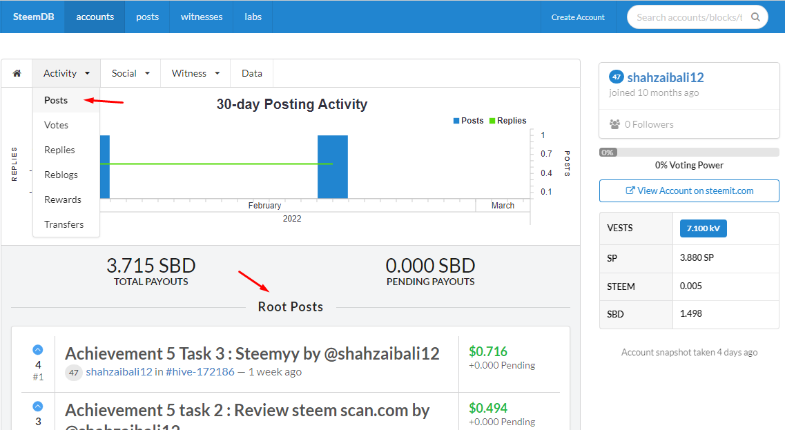Click reputation badge 47 beside shahzaibali12 heading

[617, 77]
